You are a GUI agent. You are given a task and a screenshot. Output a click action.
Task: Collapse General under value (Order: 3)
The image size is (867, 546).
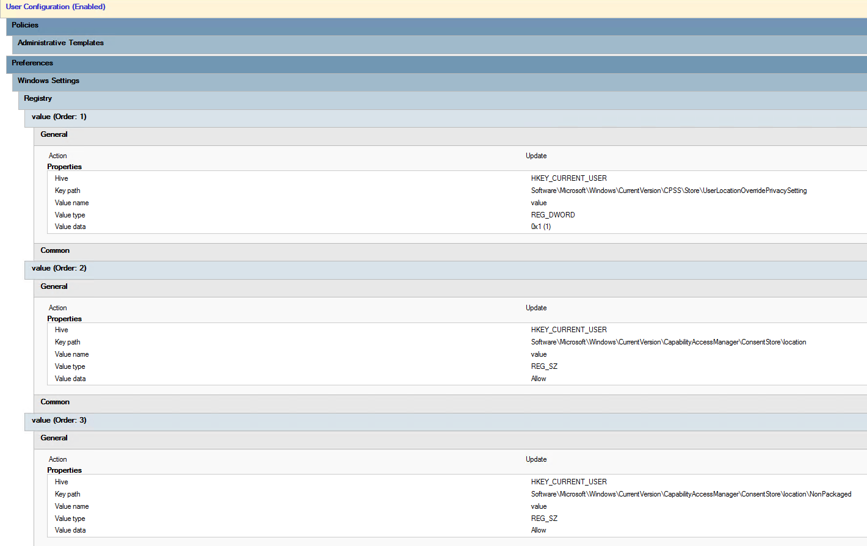tap(54, 438)
